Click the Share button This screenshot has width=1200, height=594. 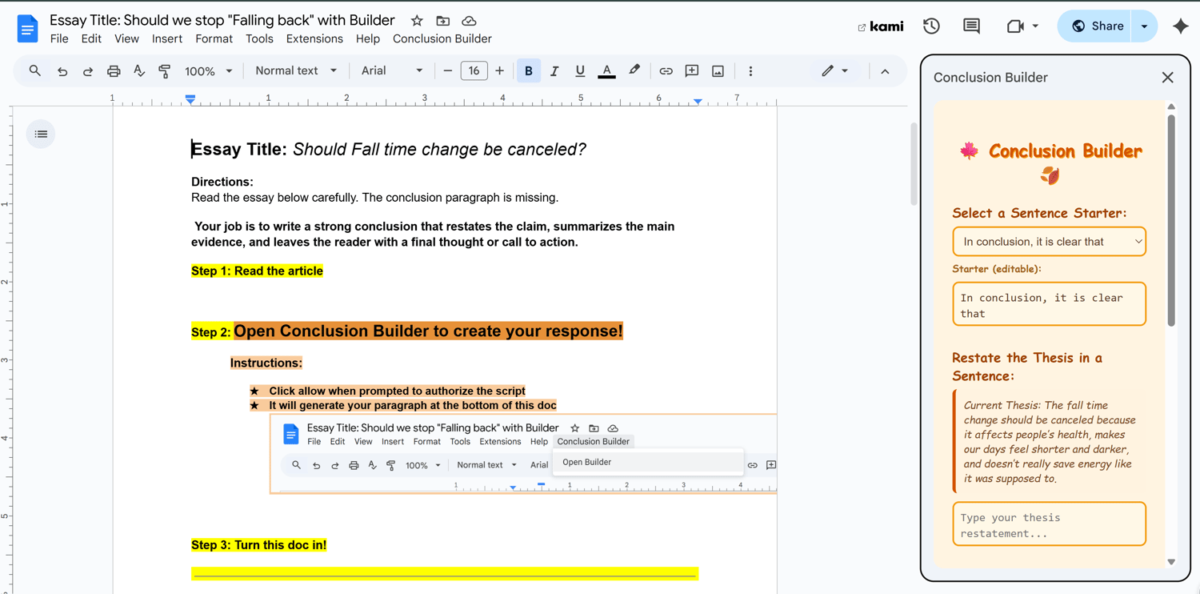point(1094,26)
